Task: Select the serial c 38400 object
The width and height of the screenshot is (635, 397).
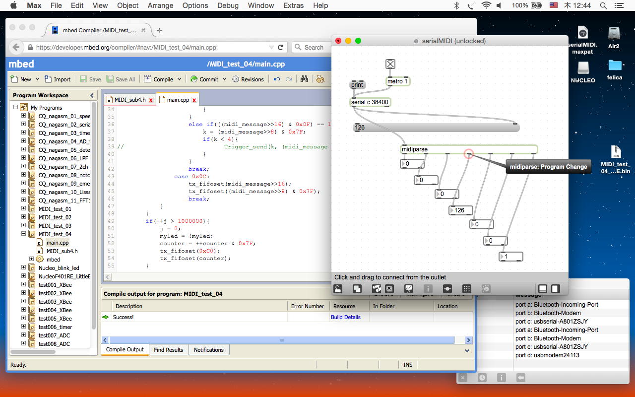Action: (370, 102)
